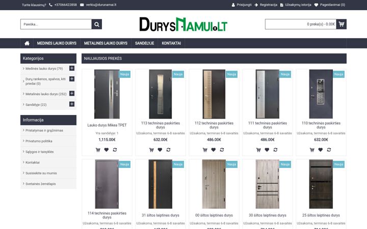367x229 pixels.
Task: Wishlist the 112 techninės paskirties durys
Action: (x=213, y=150)
